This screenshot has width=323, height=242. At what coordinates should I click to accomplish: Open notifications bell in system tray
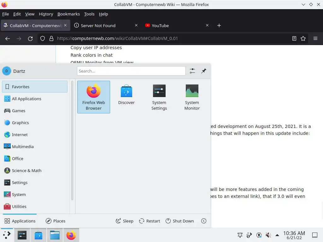pos(240,235)
